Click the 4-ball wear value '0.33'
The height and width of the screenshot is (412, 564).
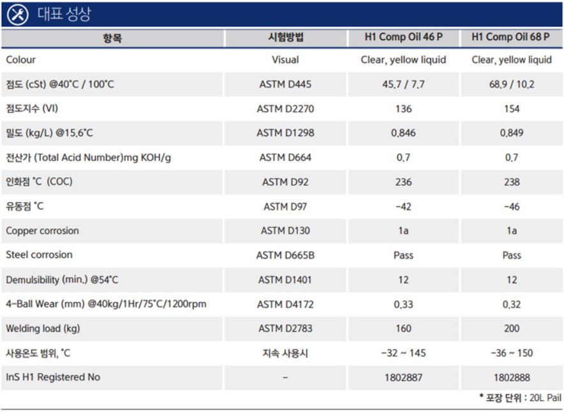coord(403,304)
